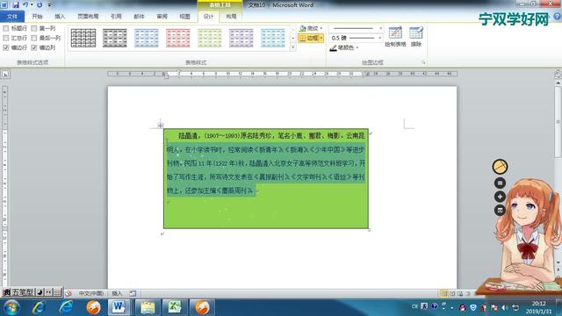
Task: Apply the aqua table style thumbnail
Action: point(273,38)
